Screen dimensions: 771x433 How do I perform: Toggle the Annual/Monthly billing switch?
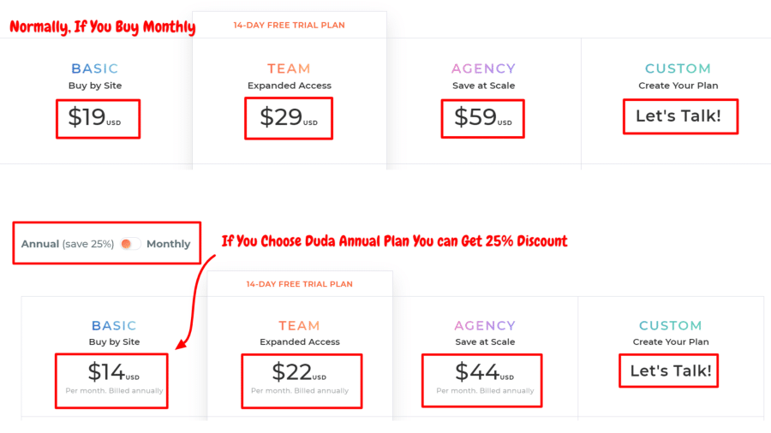130,244
